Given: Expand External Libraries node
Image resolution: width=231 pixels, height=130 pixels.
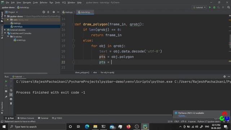Looking at the screenshot, I should coord(5,30).
